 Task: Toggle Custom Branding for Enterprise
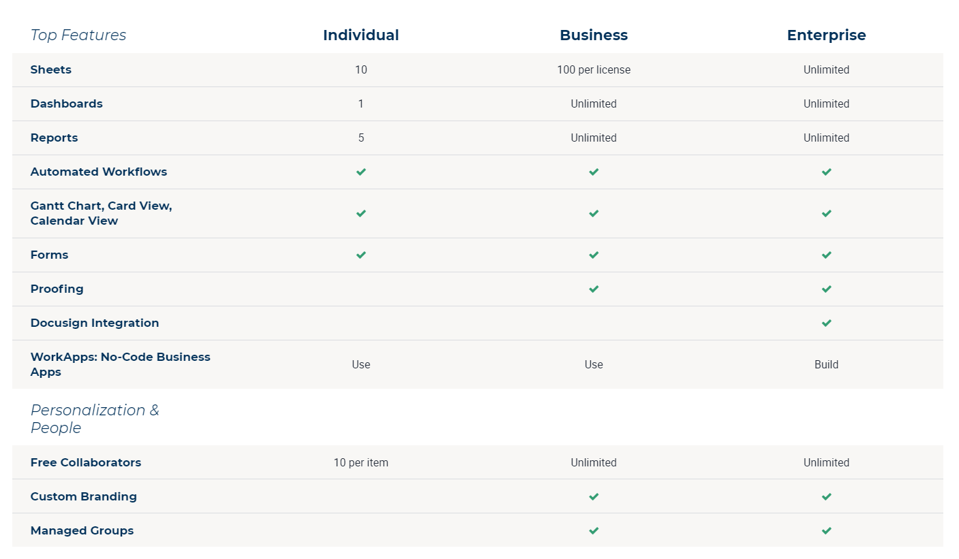click(x=826, y=496)
